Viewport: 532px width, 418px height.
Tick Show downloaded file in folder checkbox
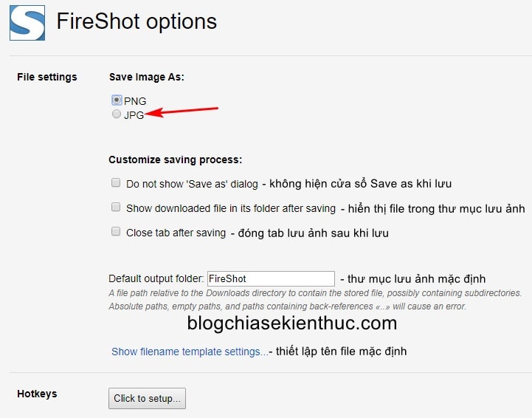pos(116,207)
